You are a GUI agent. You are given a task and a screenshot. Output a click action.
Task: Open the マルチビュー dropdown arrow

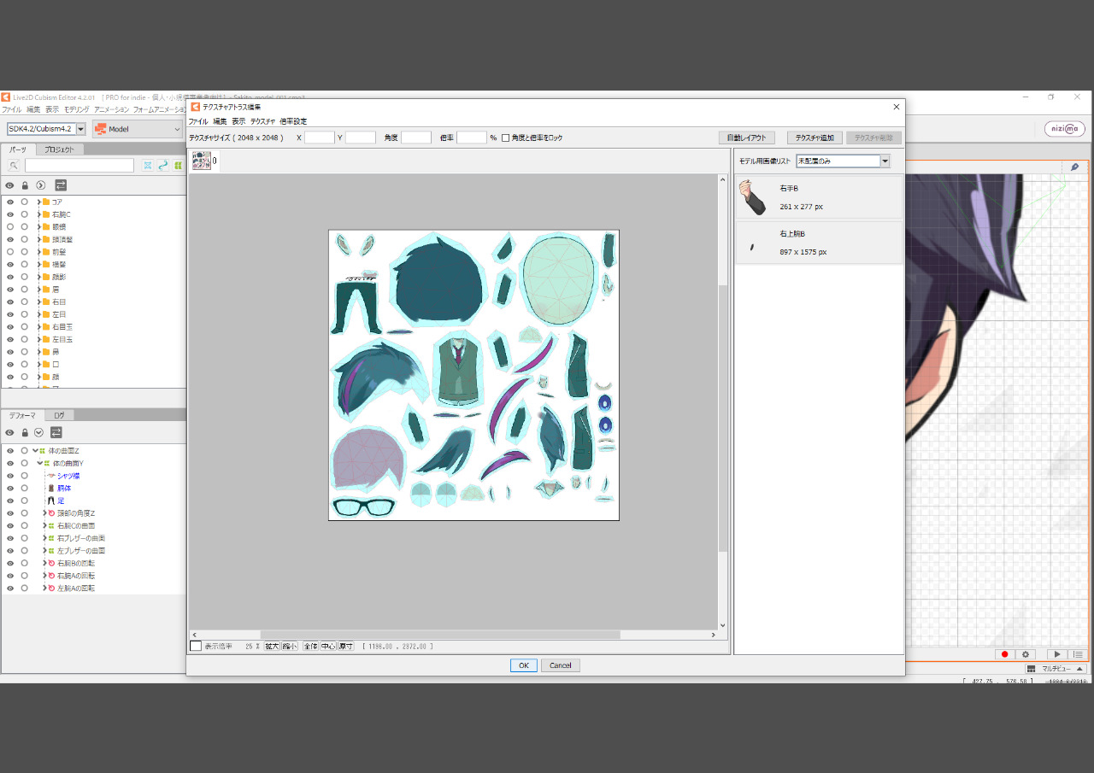click(1079, 669)
